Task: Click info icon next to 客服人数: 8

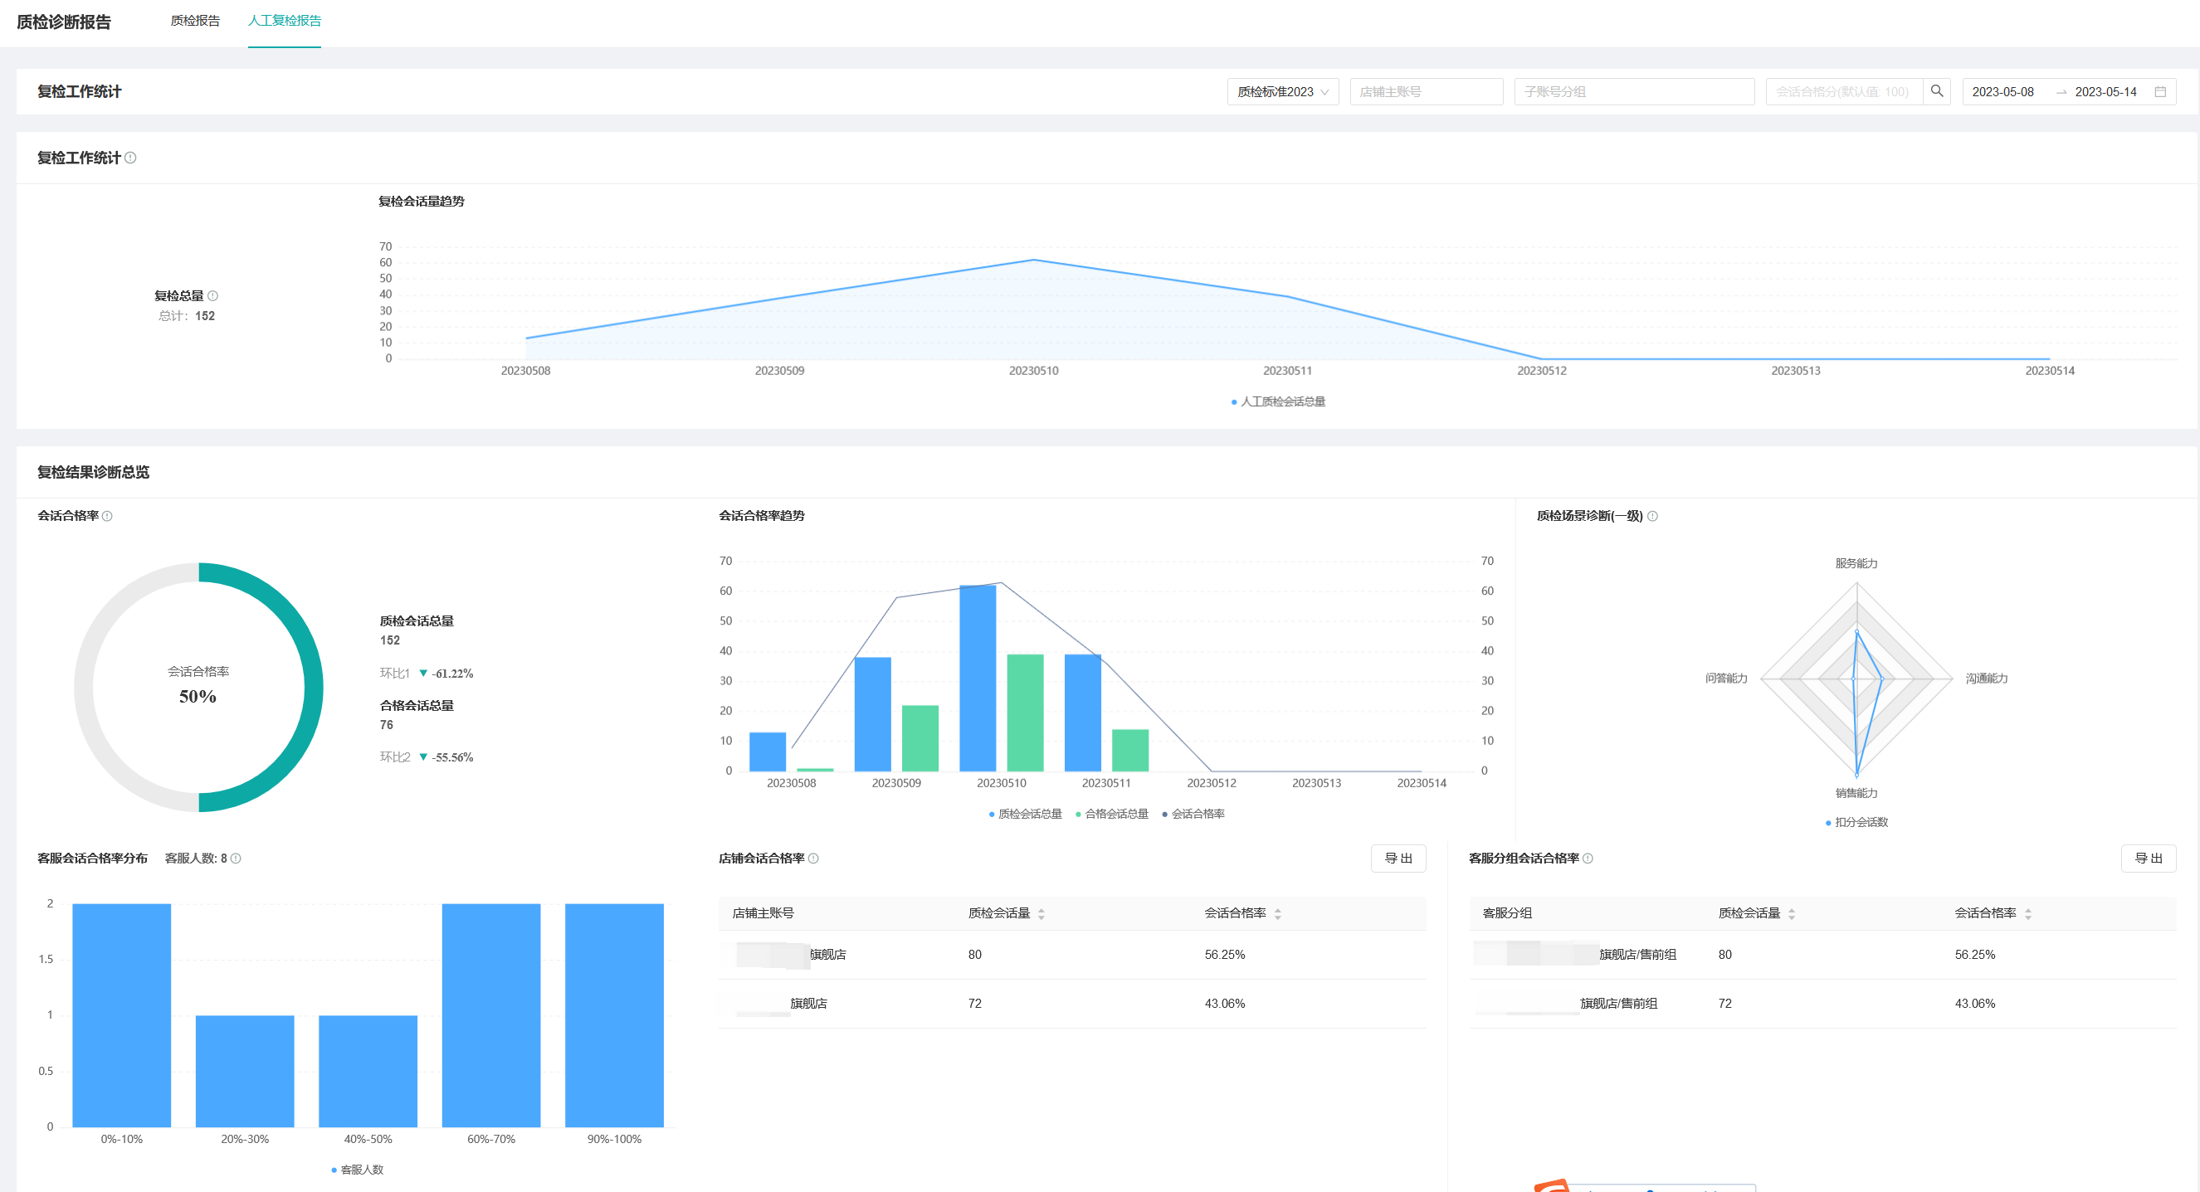Action: point(236,859)
